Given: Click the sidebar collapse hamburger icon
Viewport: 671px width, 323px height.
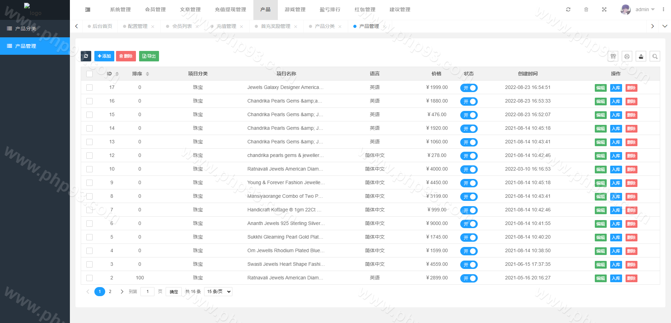Looking at the screenshot, I should 88,10.
